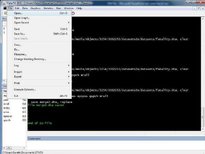Screen dimensions: 205x154
Task: Click the Open folder icon in toolbar
Action: pyautogui.click(x=5, y=13)
